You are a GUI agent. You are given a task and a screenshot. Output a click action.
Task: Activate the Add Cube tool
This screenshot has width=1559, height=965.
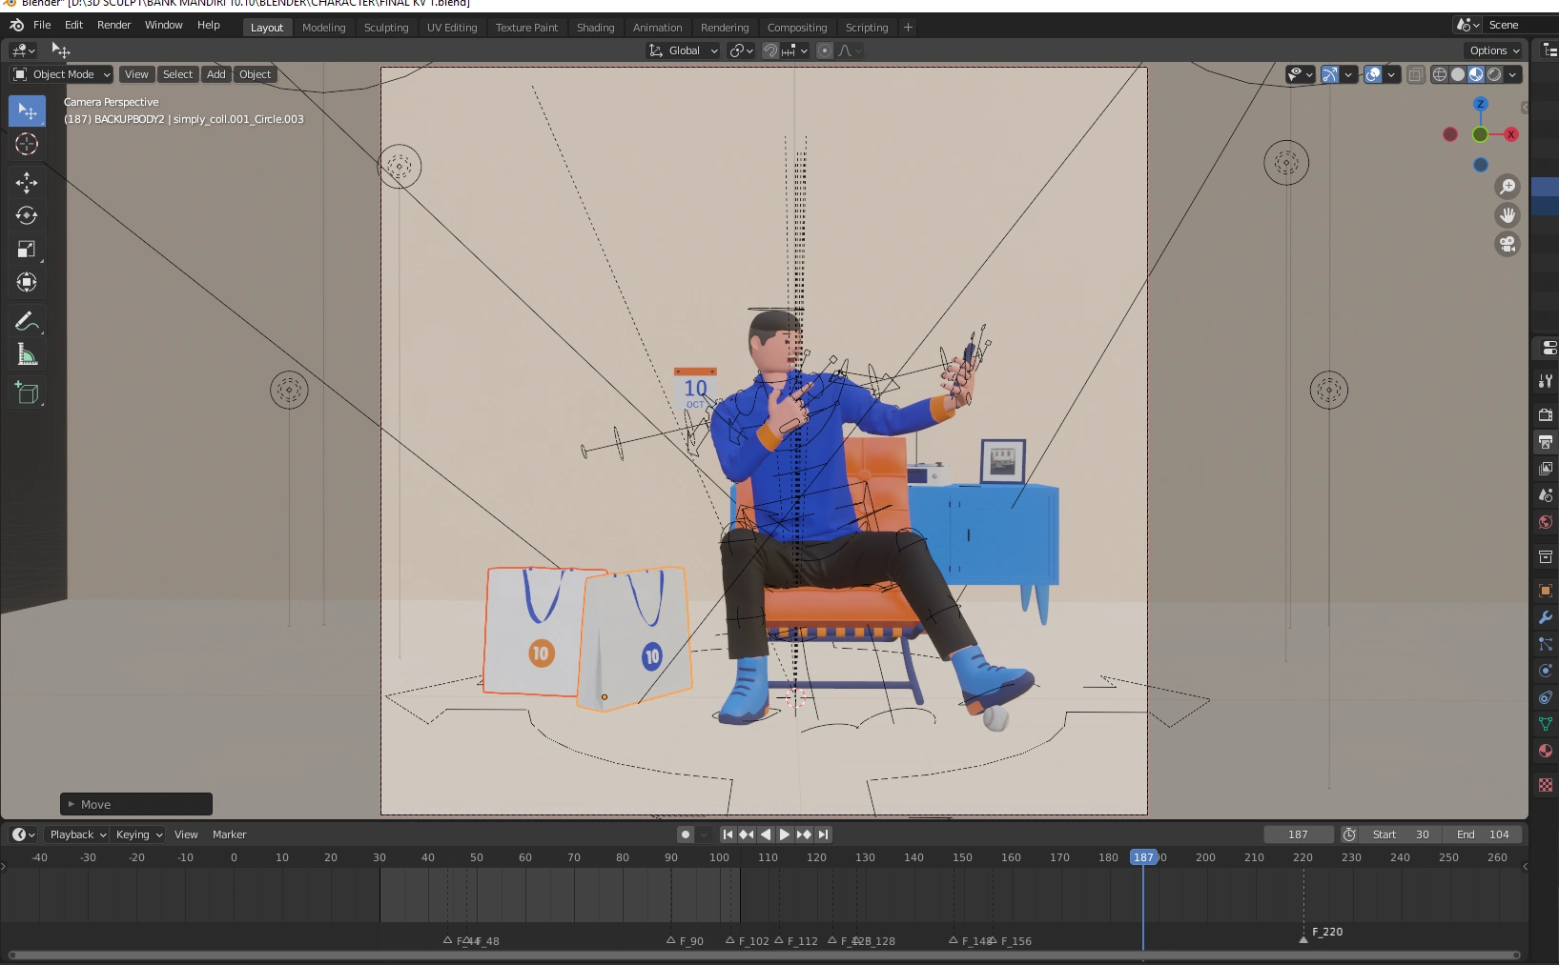(27, 392)
